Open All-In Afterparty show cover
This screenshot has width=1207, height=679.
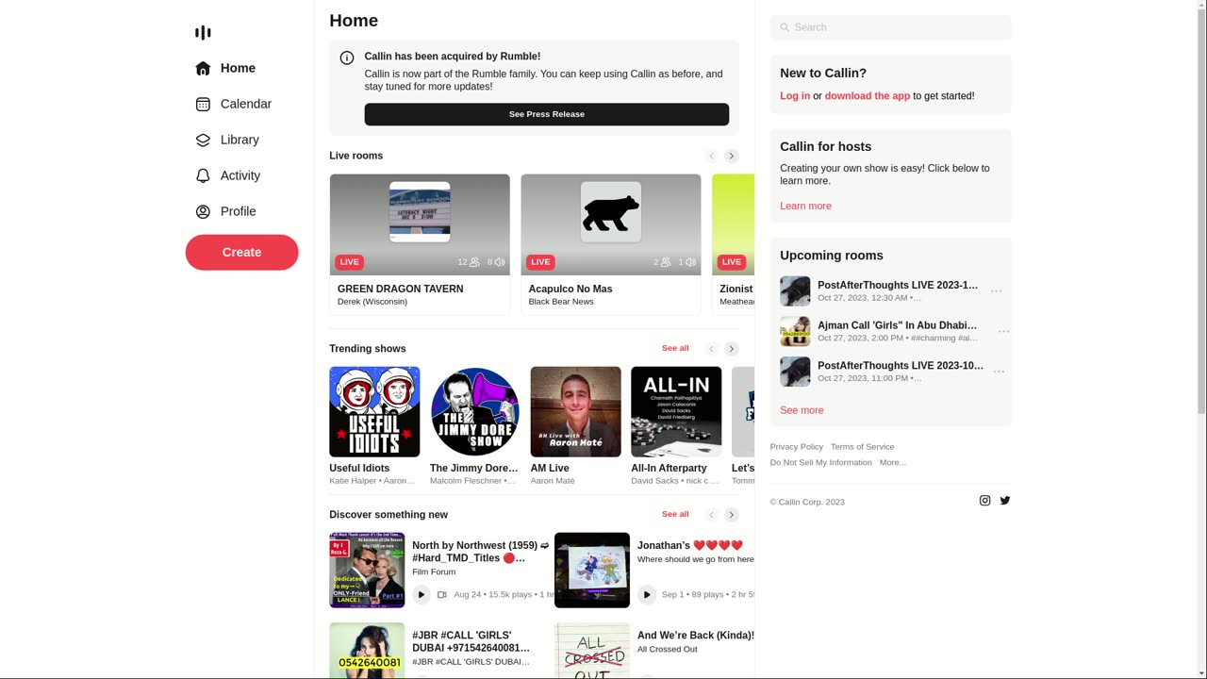click(x=676, y=412)
